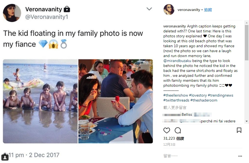Click the lock icon beside Veronavanity name
The width and height of the screenshot is (249, 163).
coord(67,9)
